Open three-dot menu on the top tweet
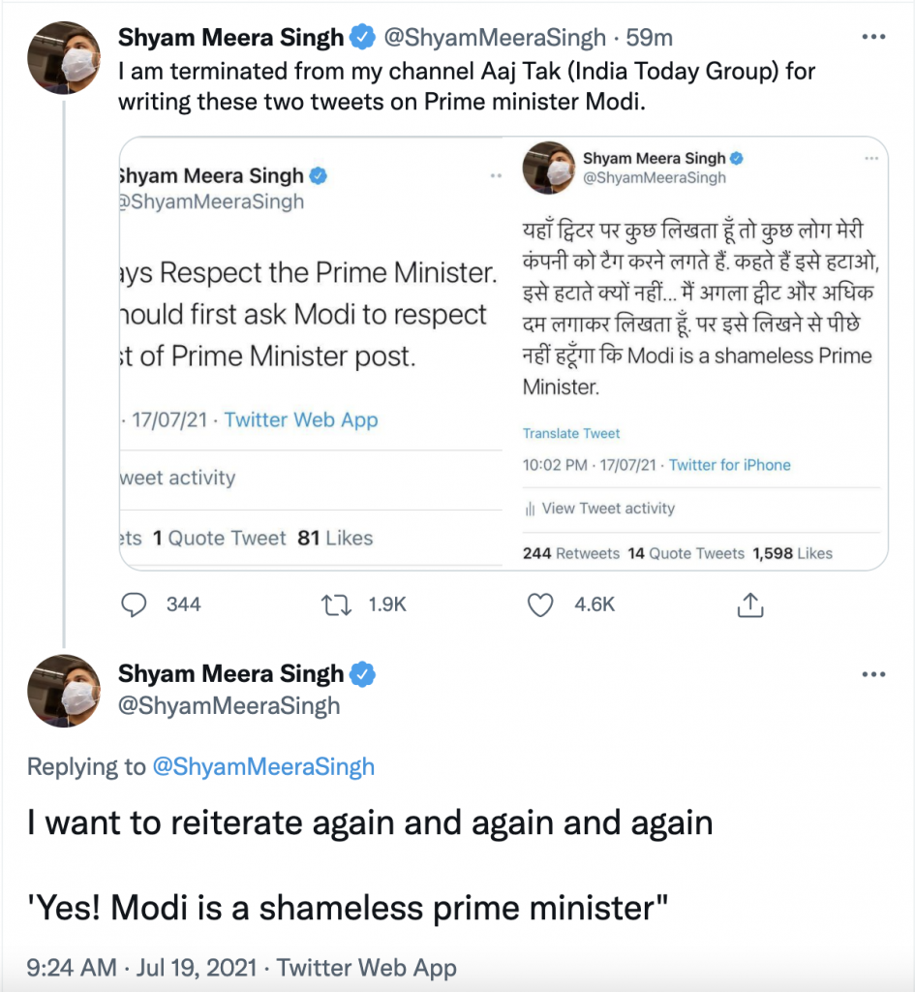Screen dimensions: 915x992 pyautogui.click(x=873, y=39)
